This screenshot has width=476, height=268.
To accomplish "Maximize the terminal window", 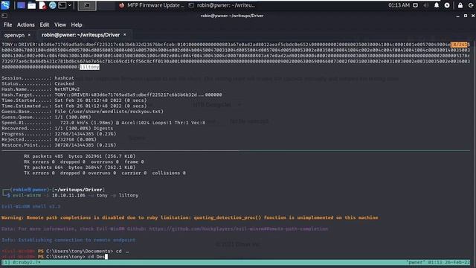I will (466, 16).
